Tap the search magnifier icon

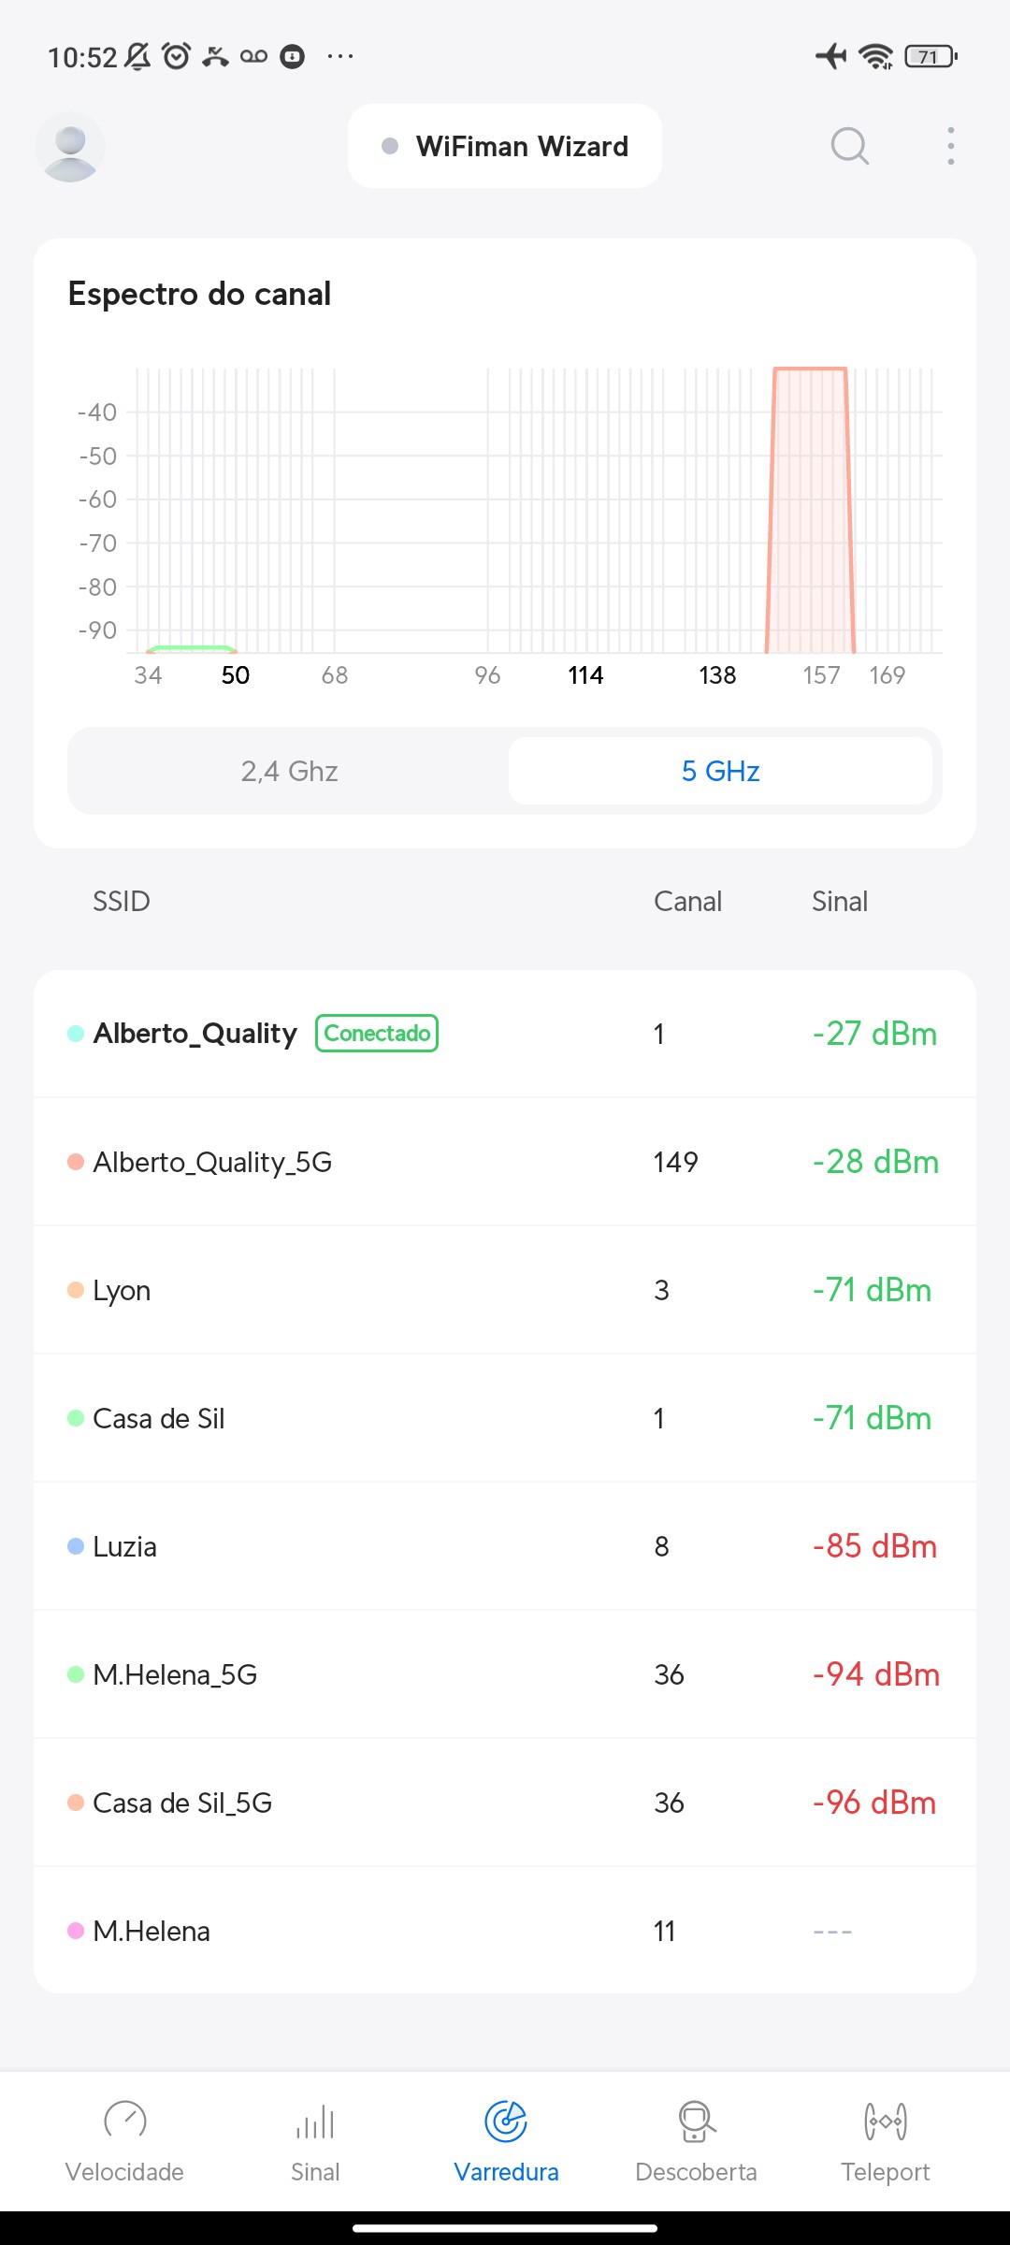click(849, 147)
